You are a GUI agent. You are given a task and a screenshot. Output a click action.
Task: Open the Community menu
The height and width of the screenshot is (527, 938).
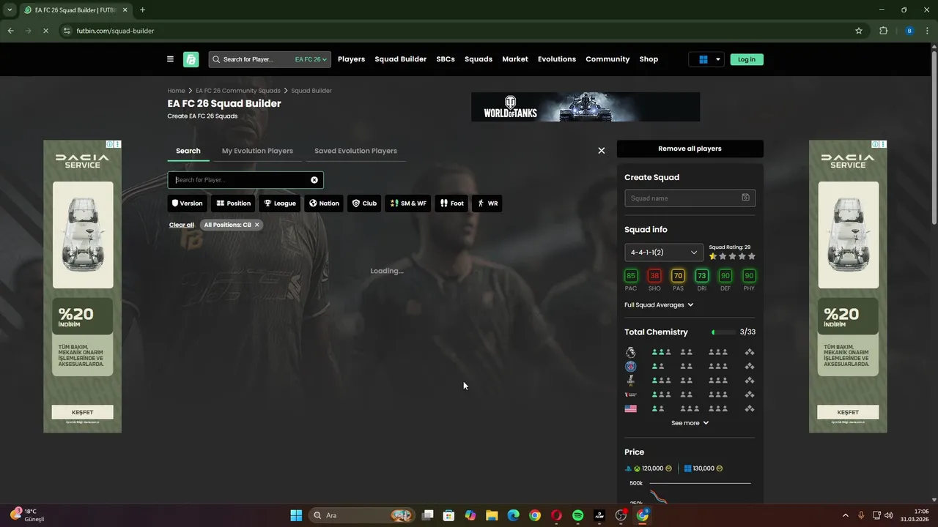click(x=608, y=59)
